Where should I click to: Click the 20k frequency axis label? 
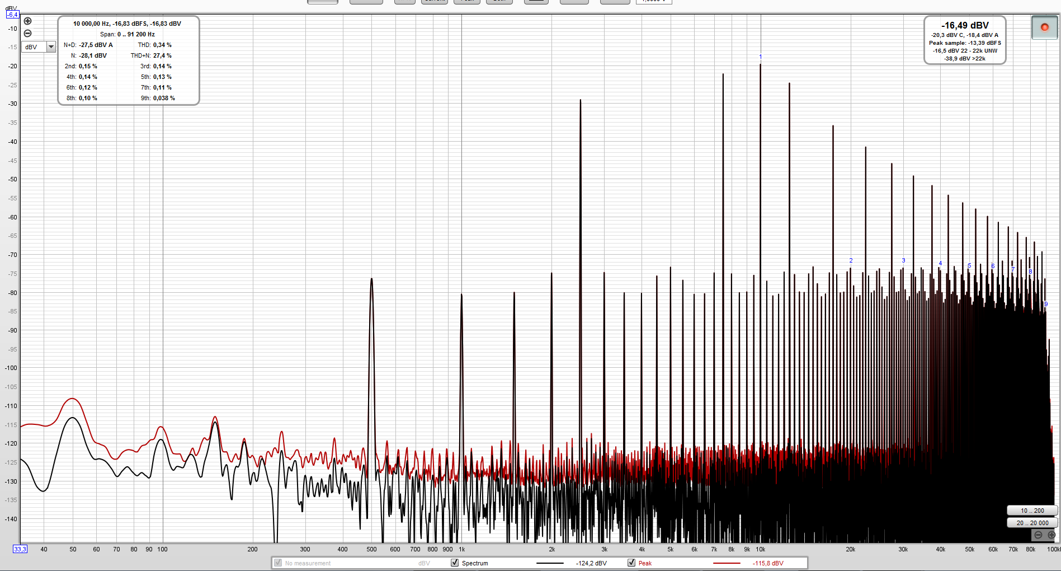(851, 549)
